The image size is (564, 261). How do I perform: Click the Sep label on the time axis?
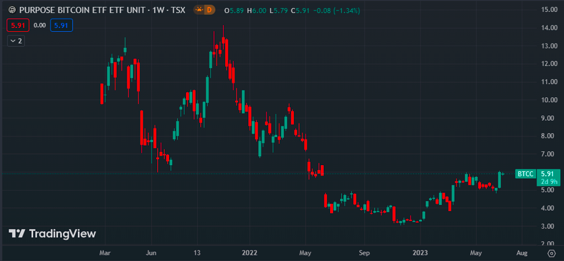tap(364, 253)
